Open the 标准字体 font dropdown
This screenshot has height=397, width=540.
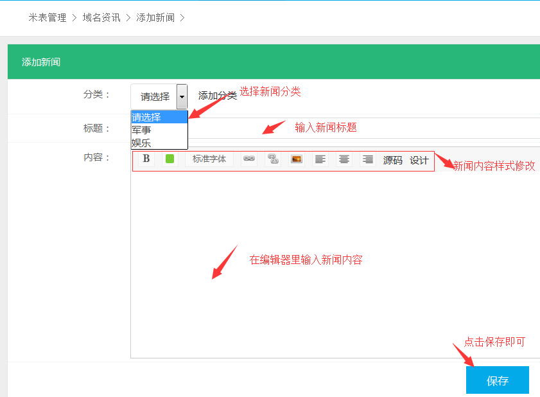(x=209, y=159)
